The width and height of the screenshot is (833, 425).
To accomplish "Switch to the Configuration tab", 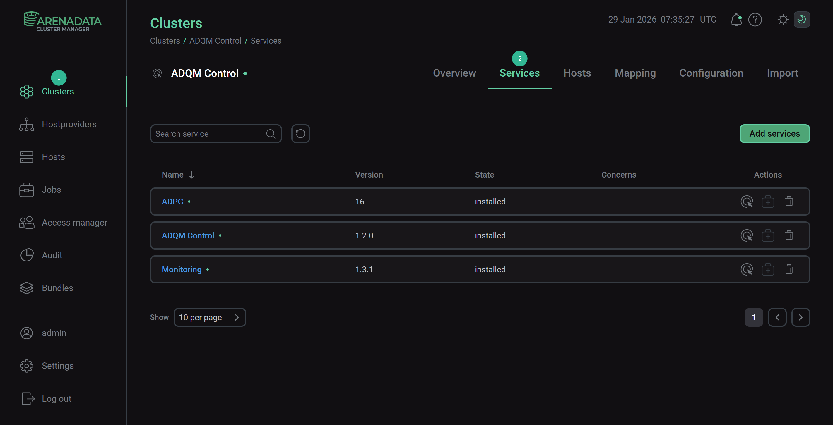I will tap(711, 73).
